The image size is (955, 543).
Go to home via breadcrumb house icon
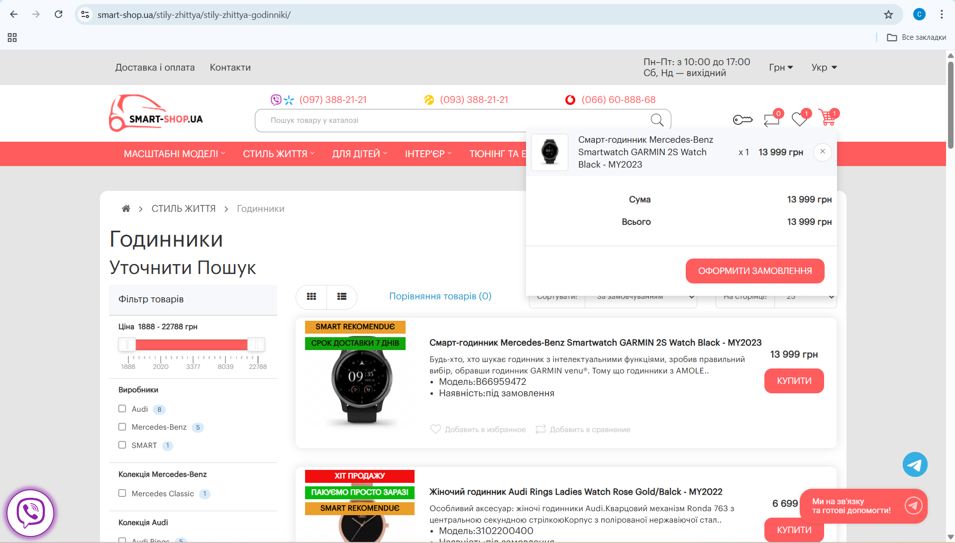point(126,209)
